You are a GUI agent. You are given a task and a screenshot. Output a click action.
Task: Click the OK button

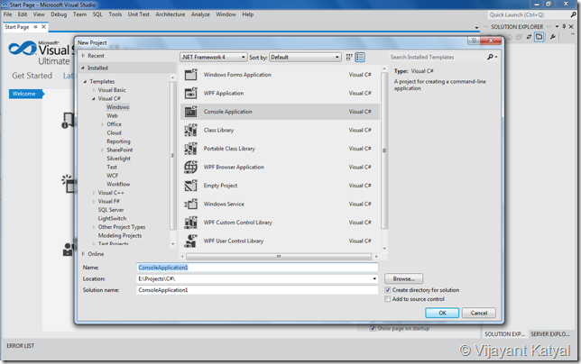point(442,313)
